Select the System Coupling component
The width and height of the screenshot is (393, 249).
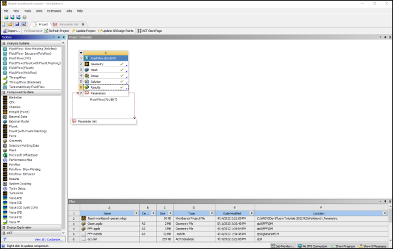pyautogui.click(x=20, y=184)
